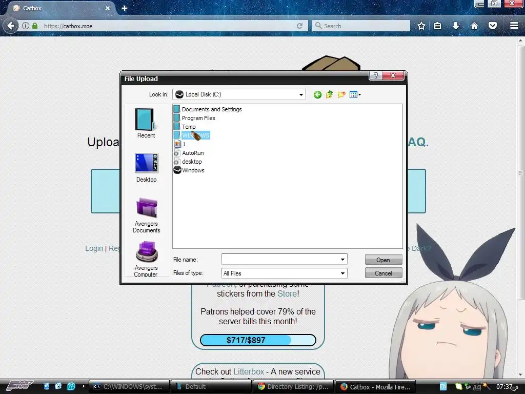This screenshot has height=394, width=525.
Task: Select the AutoRun file
Action: [189, 153]
